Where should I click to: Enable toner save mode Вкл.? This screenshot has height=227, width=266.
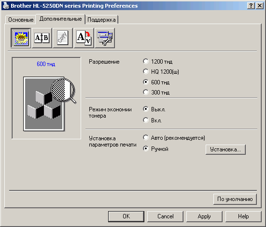(x=152, y=120)
